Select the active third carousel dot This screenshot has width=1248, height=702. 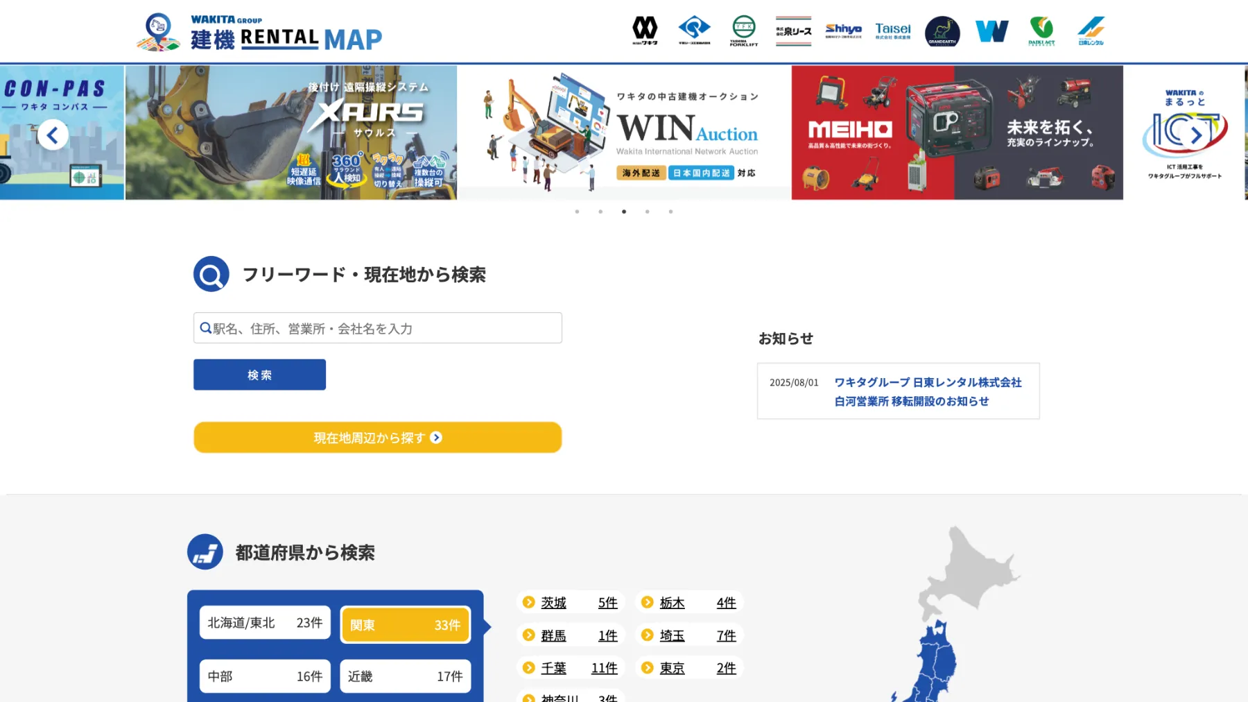(624, 212)
